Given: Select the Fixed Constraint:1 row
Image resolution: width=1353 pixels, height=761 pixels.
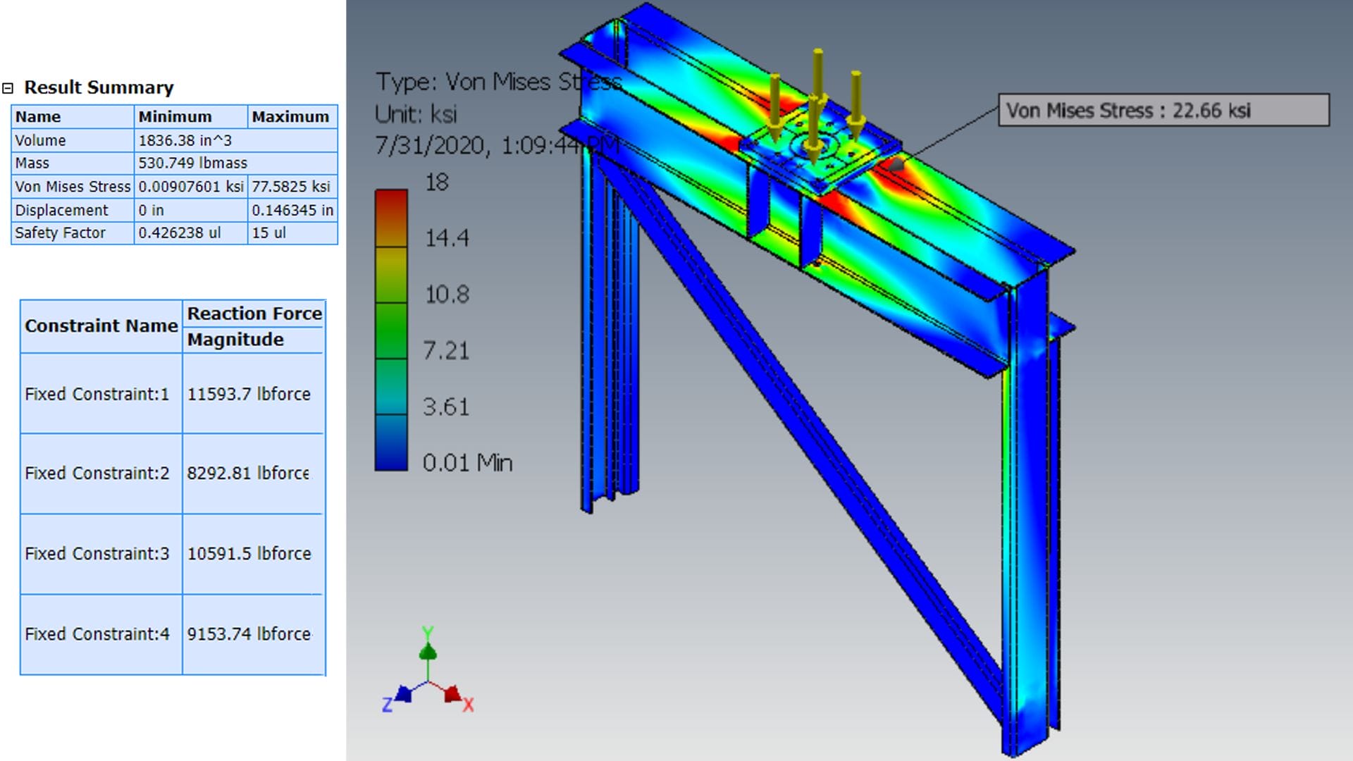Looking at the screenshot, I should [97, 394].
